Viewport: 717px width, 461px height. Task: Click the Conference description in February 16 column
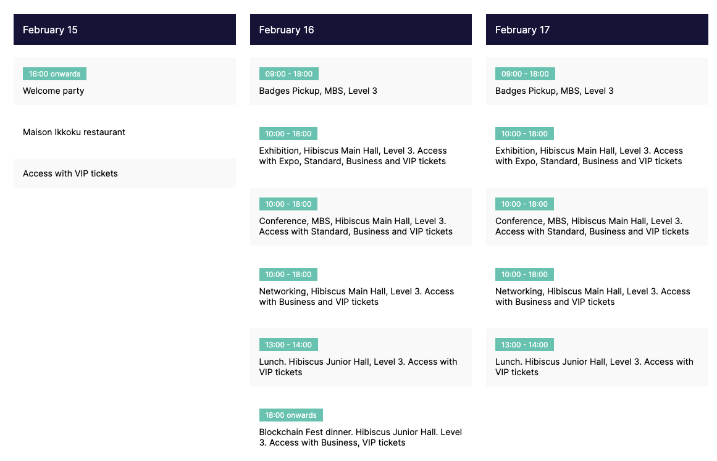[x=356, y=226]
